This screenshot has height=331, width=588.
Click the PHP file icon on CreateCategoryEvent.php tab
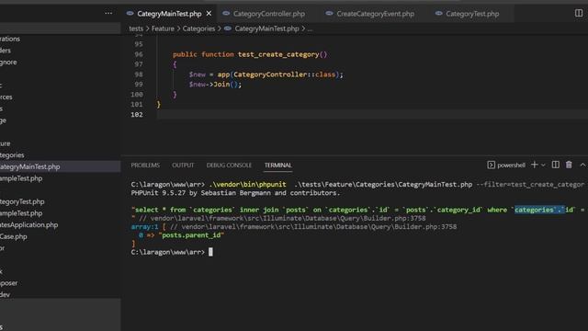329,13
